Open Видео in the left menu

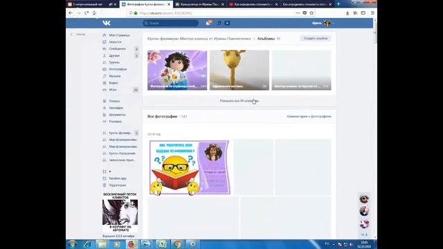pyautogui.click(x=114, y=83)
